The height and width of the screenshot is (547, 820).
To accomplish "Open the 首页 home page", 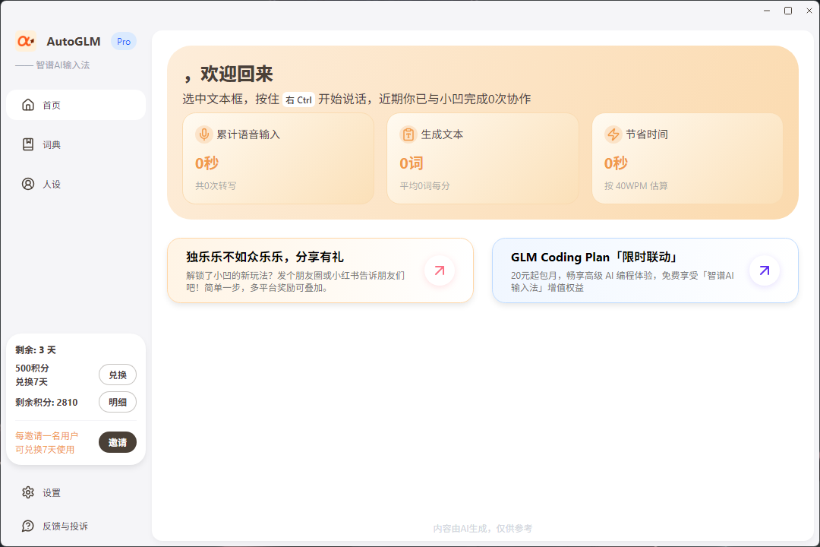I will coord(76,105).
